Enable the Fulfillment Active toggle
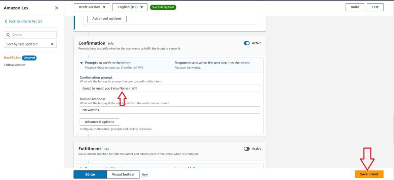The image size is (394, 180). (x=247, y=149)
